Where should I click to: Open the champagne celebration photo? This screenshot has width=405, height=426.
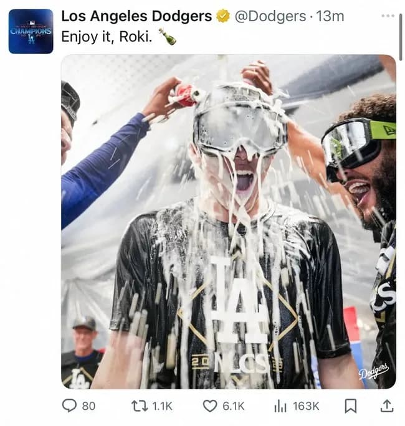(x=228, y=221)
